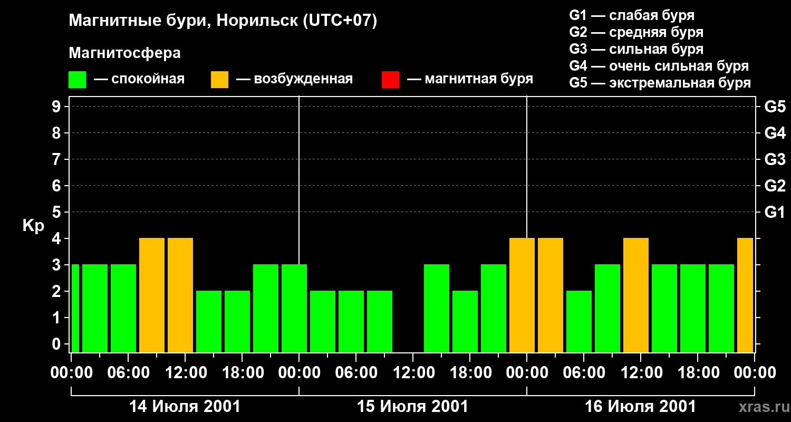791x422 pixels.
Task: Click the 18:00 time label of 15 July
Action: (x=470, y=373)
